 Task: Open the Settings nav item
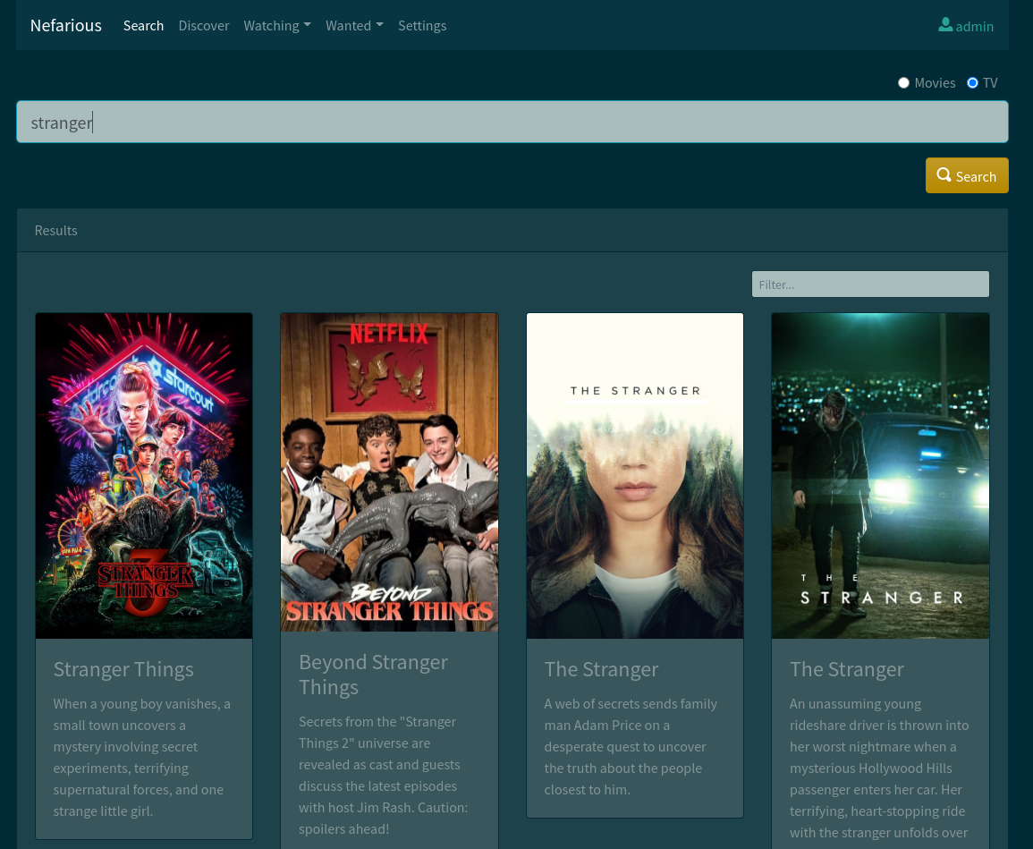tap(421, 26)
